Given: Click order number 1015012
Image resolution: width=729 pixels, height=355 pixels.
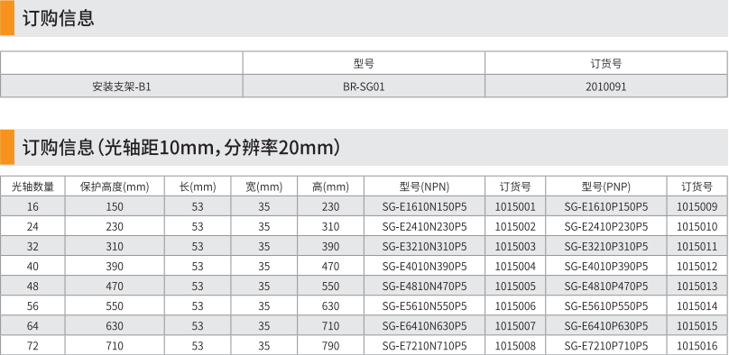Looking at the screenshot, I should click(x=697, y=267).
